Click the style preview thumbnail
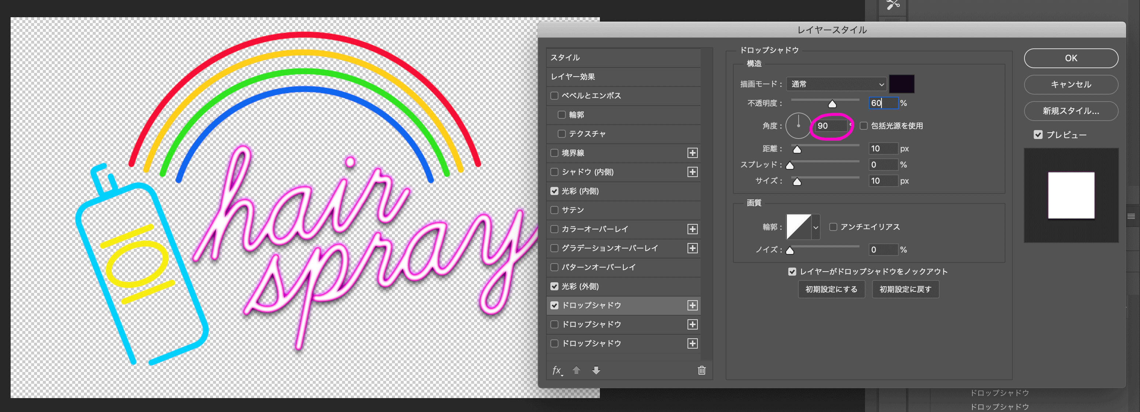The height and width of the screenshot is (412, 1140). click(x=1071, y=195)
